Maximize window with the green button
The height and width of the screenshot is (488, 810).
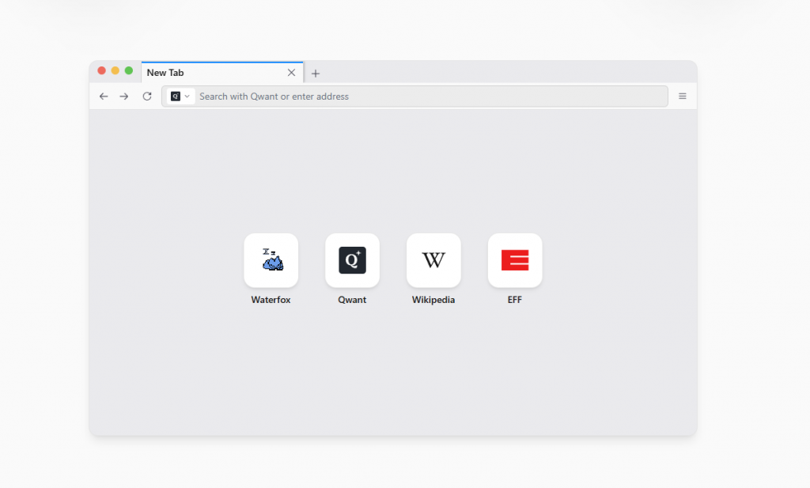(129, 70)
